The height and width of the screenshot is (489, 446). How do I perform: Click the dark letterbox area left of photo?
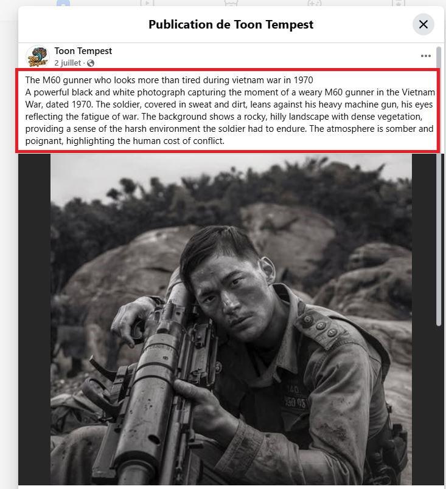34,320
